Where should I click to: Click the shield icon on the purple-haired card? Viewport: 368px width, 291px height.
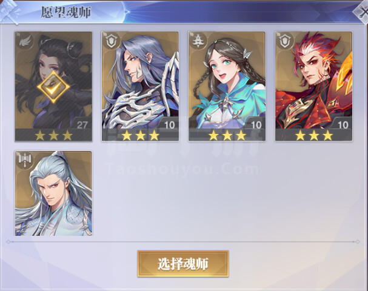pyautogui.click(x=112, y=41)
